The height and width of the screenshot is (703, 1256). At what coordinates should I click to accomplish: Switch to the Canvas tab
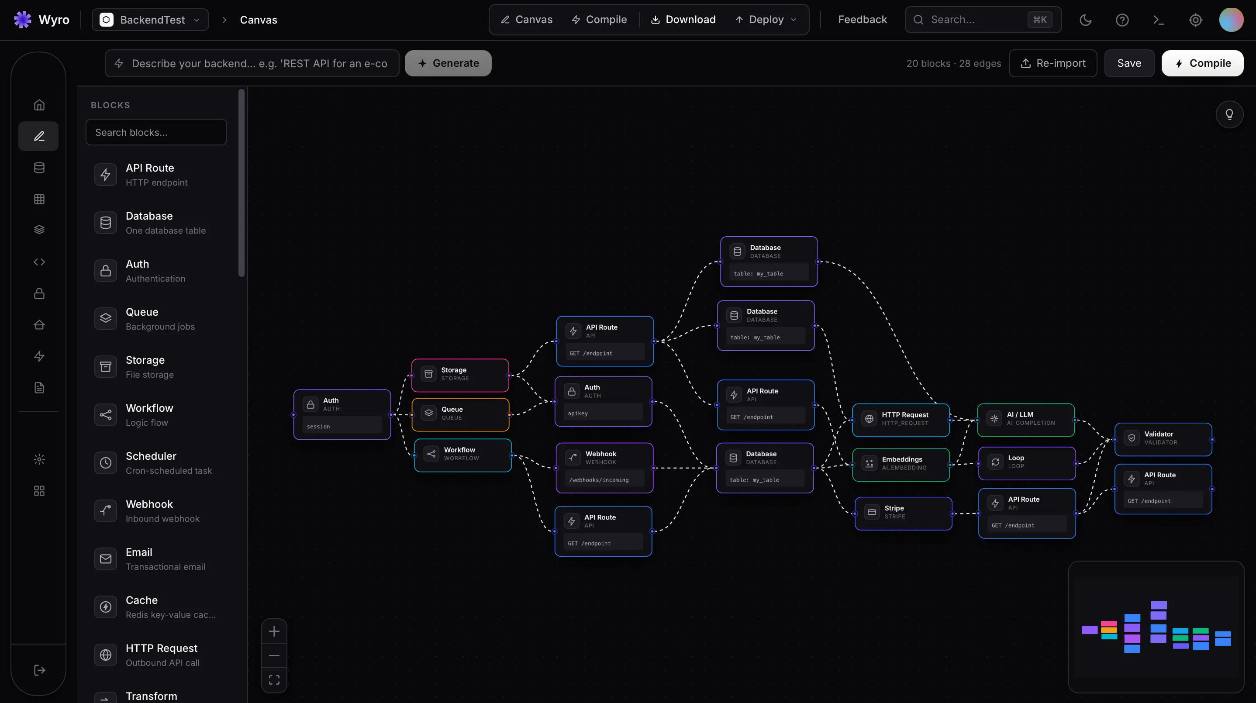527,20
